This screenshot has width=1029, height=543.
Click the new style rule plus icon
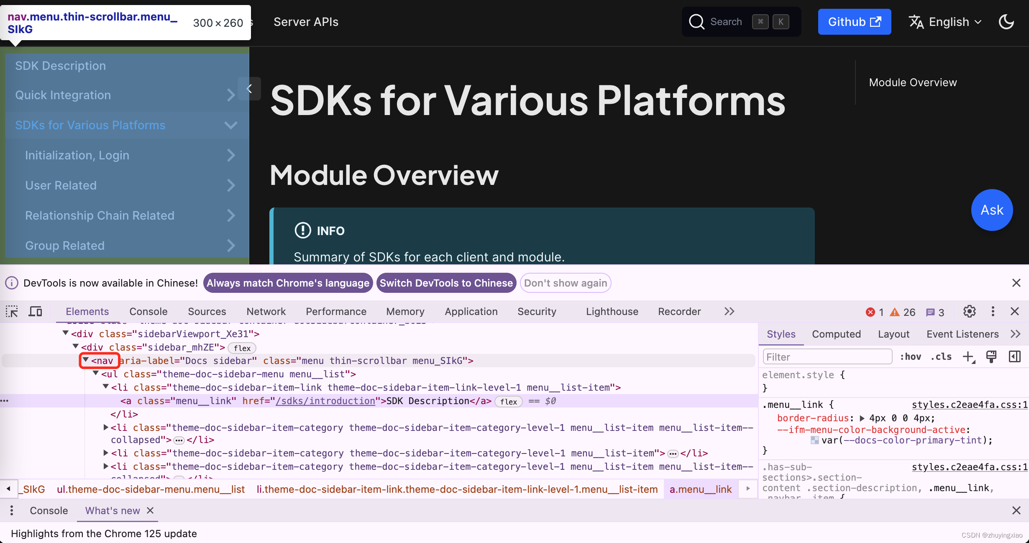coord(968,357)
